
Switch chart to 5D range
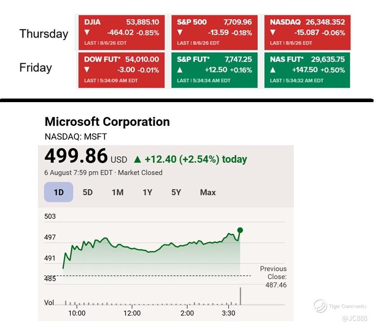pos(87,192)
